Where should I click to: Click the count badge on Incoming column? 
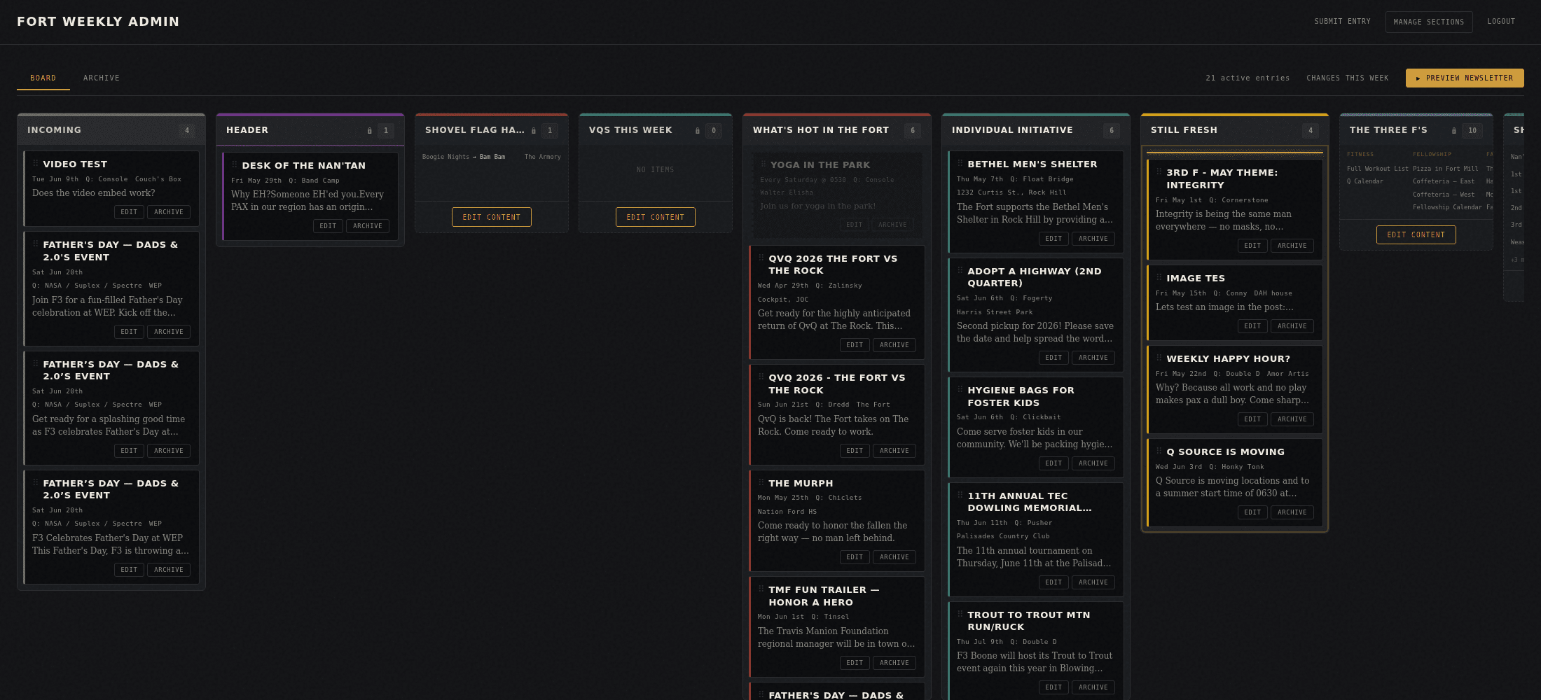[x=187, y=131]
